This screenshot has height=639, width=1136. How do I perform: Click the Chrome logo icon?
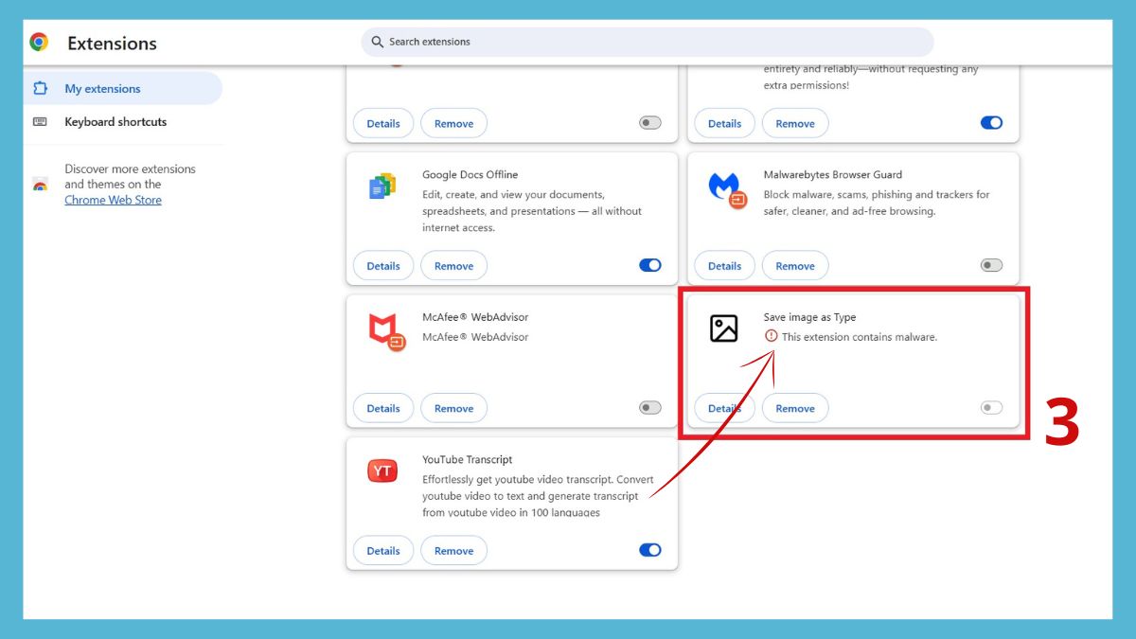(39, 42)
